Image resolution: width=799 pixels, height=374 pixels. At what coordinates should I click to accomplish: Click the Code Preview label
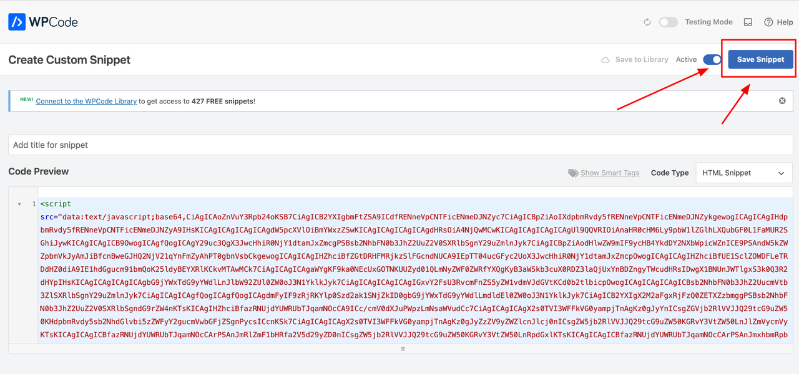pyautogui.click(x=39, y=171)
